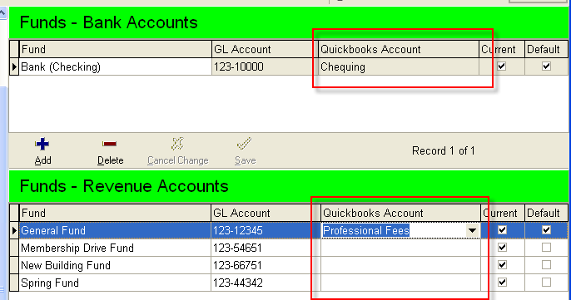Click the Save checkmark icon

tap(245, 144)
